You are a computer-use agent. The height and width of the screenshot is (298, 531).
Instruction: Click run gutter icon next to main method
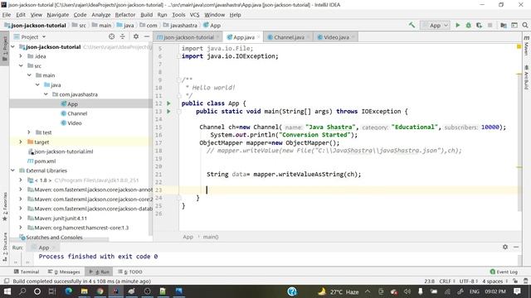click(168, 111)
